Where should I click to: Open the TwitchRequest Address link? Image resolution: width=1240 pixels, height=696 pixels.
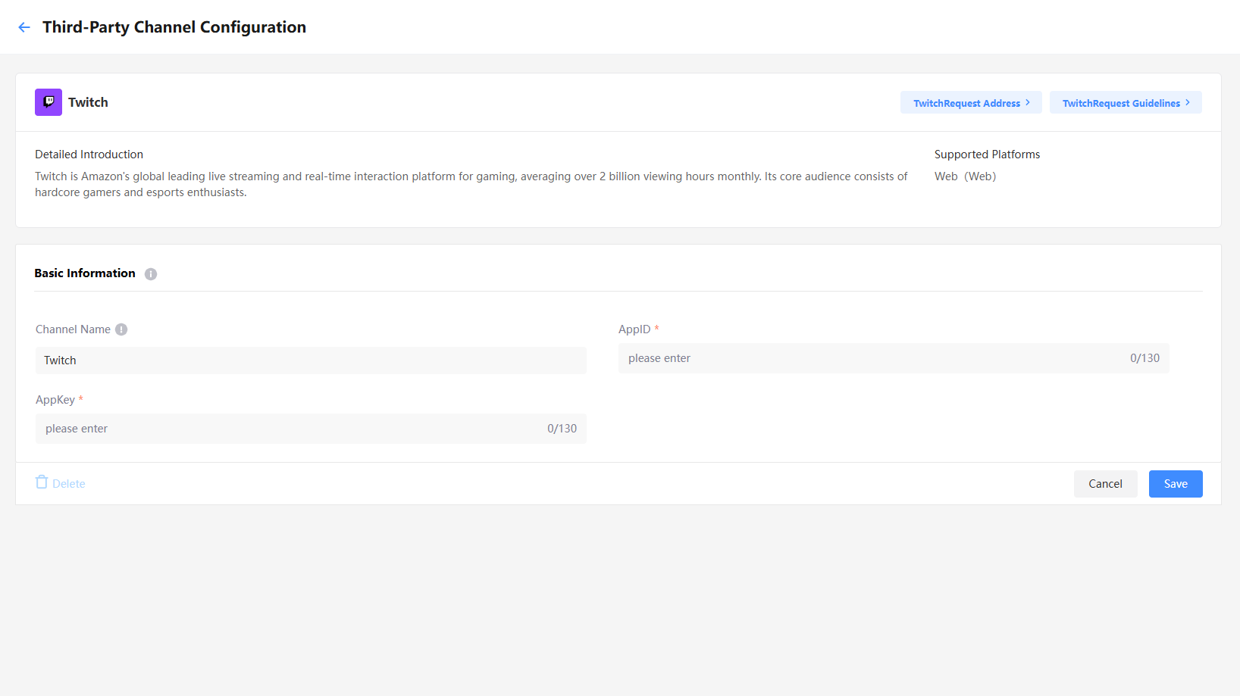(971, 103)
